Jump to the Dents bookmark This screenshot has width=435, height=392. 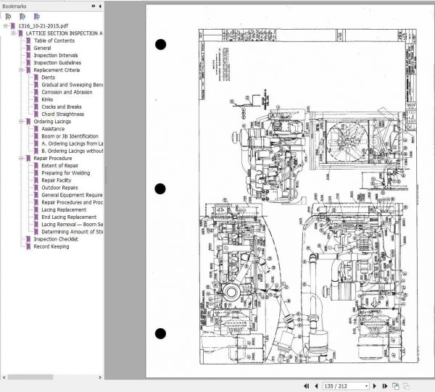click(x=49, y=78)
